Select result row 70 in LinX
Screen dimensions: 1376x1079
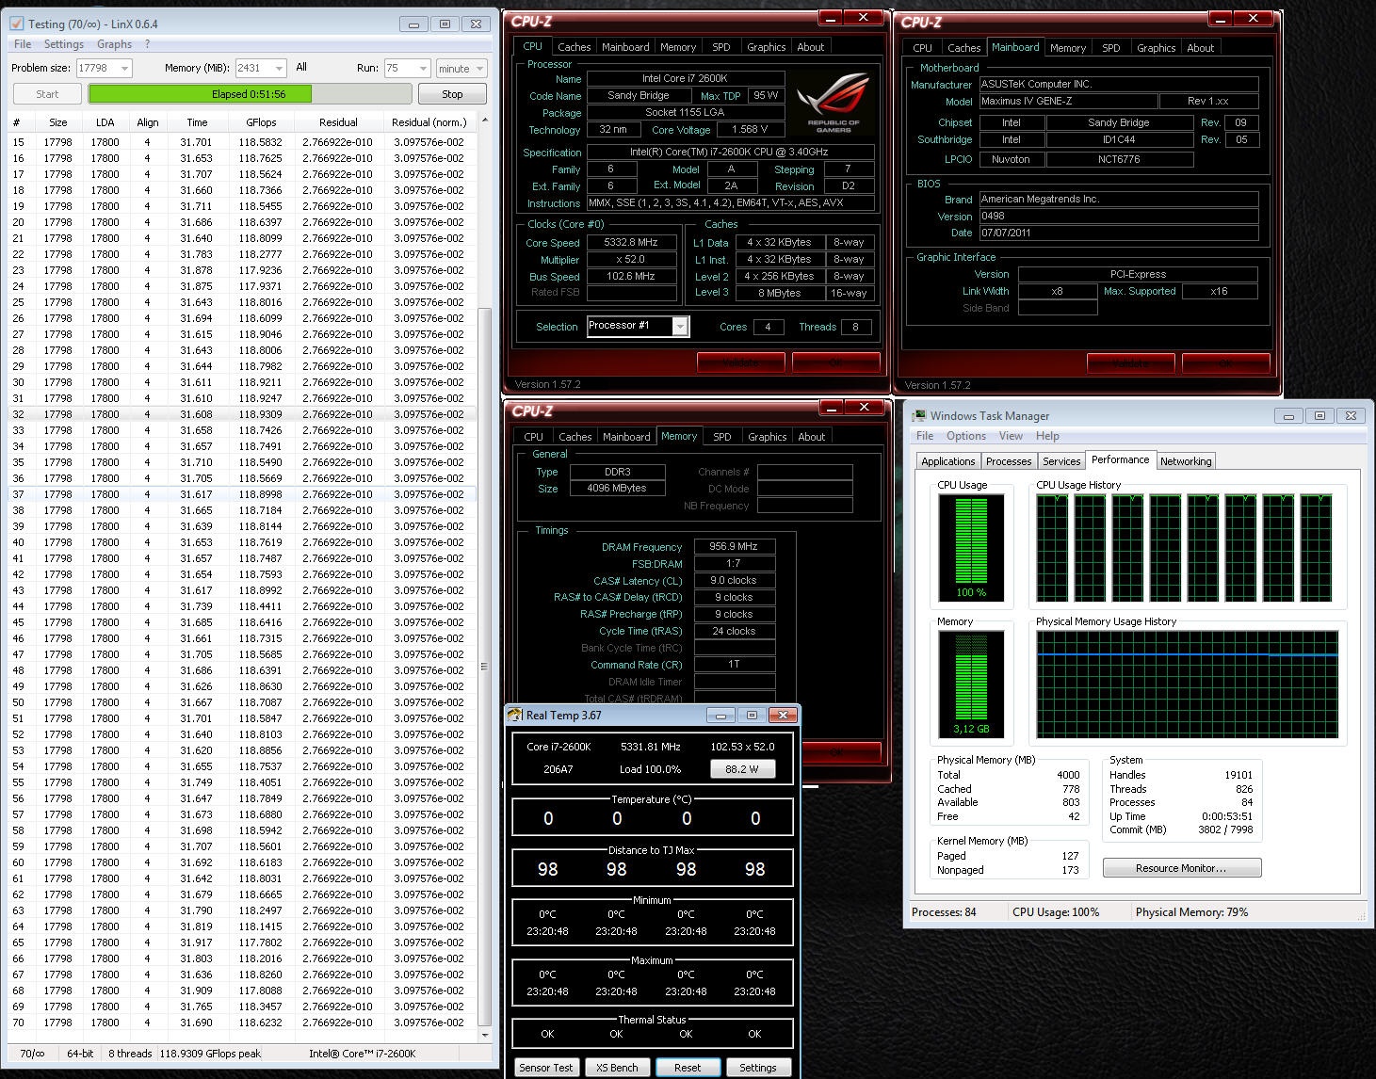(242, 1023)
